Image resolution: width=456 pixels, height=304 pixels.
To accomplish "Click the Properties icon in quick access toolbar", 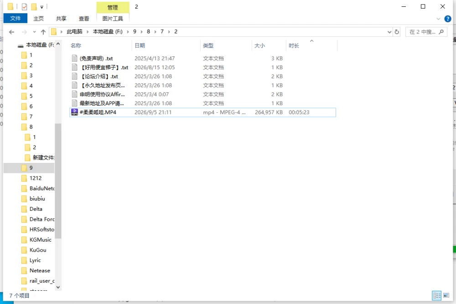I will 25,7.
